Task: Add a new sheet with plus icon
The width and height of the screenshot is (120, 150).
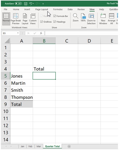Action: pos(69,146)
